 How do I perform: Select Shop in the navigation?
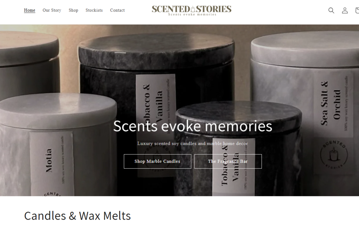point(73,10)
